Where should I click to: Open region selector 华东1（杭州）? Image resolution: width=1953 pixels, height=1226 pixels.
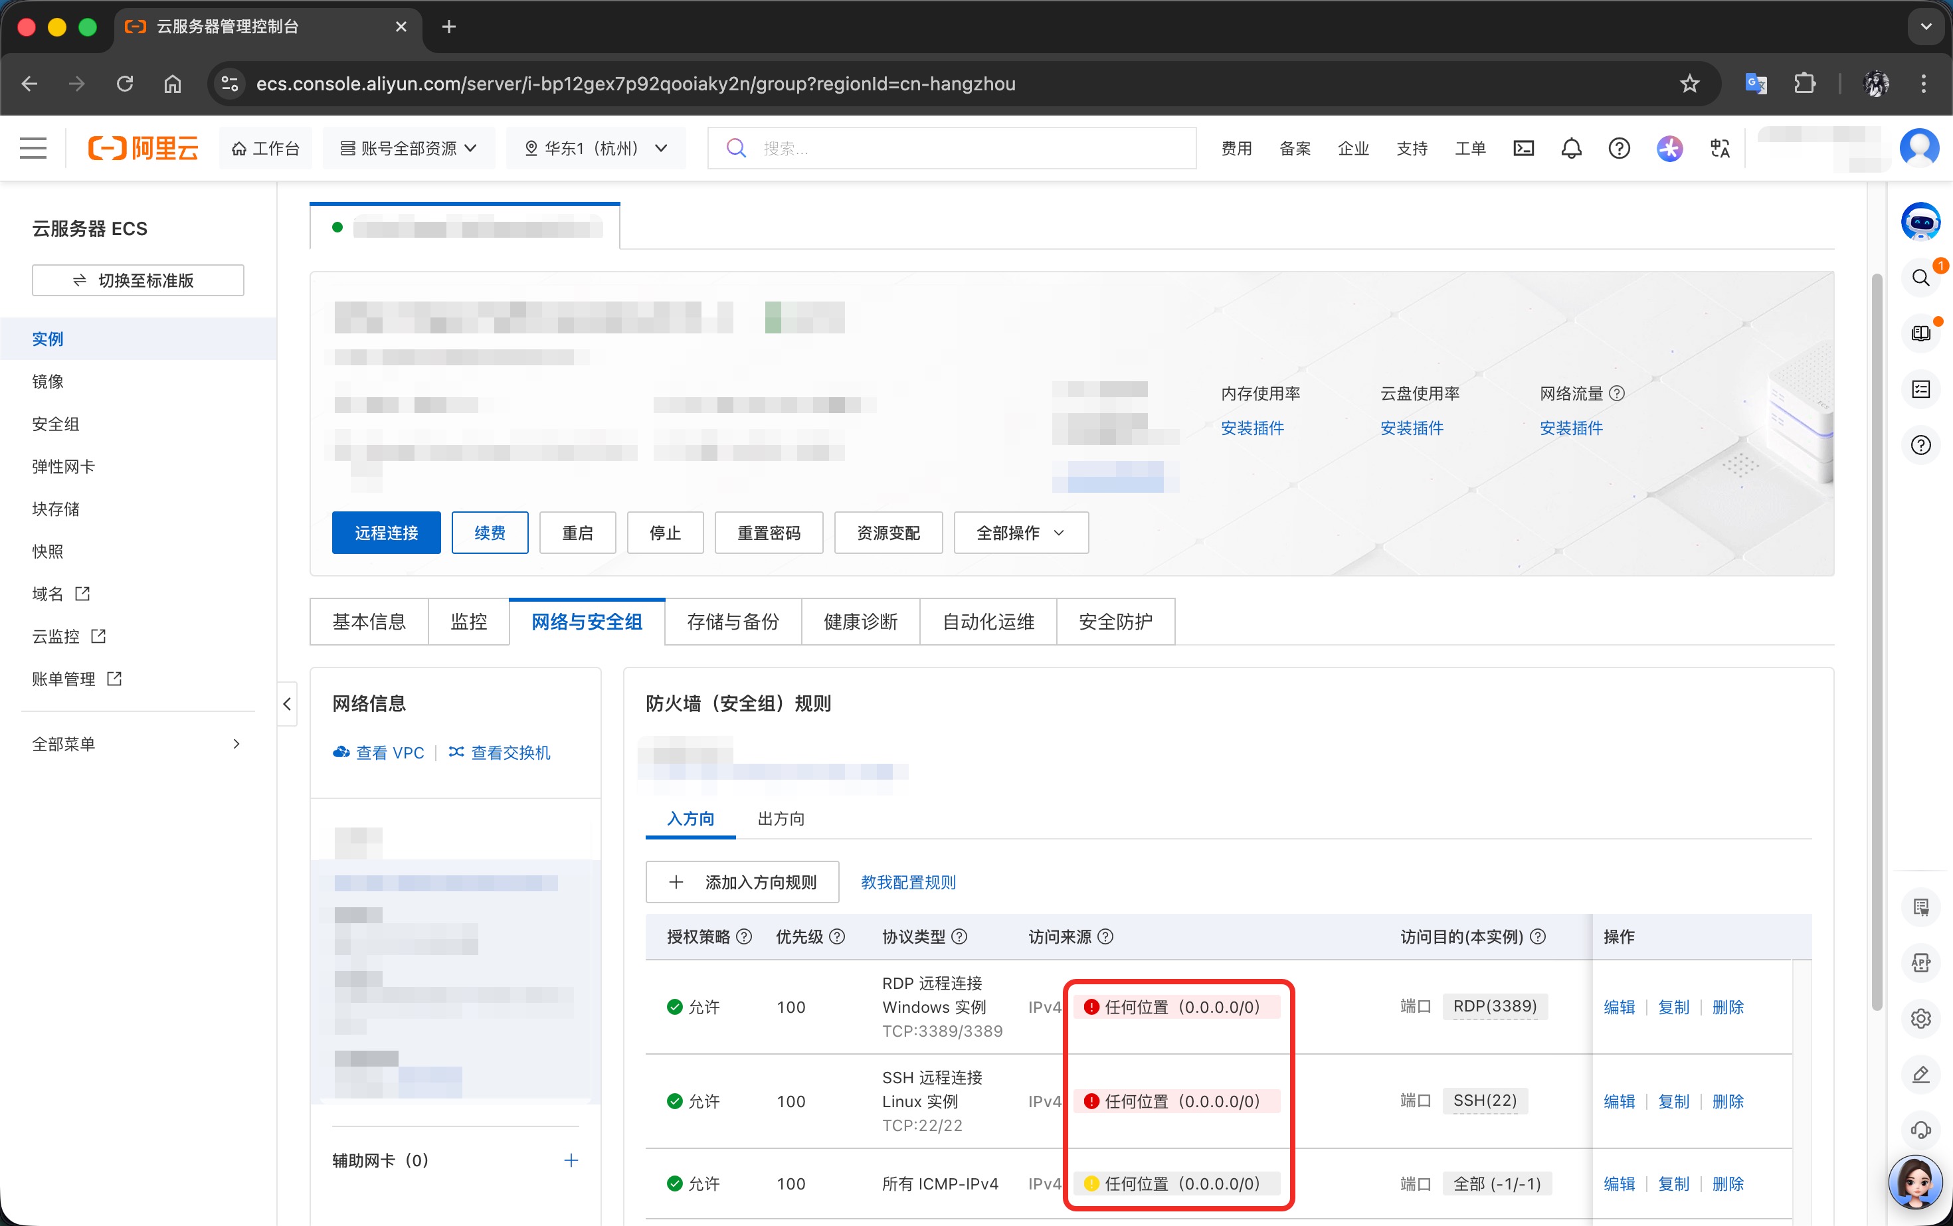(x=595, y=148)
